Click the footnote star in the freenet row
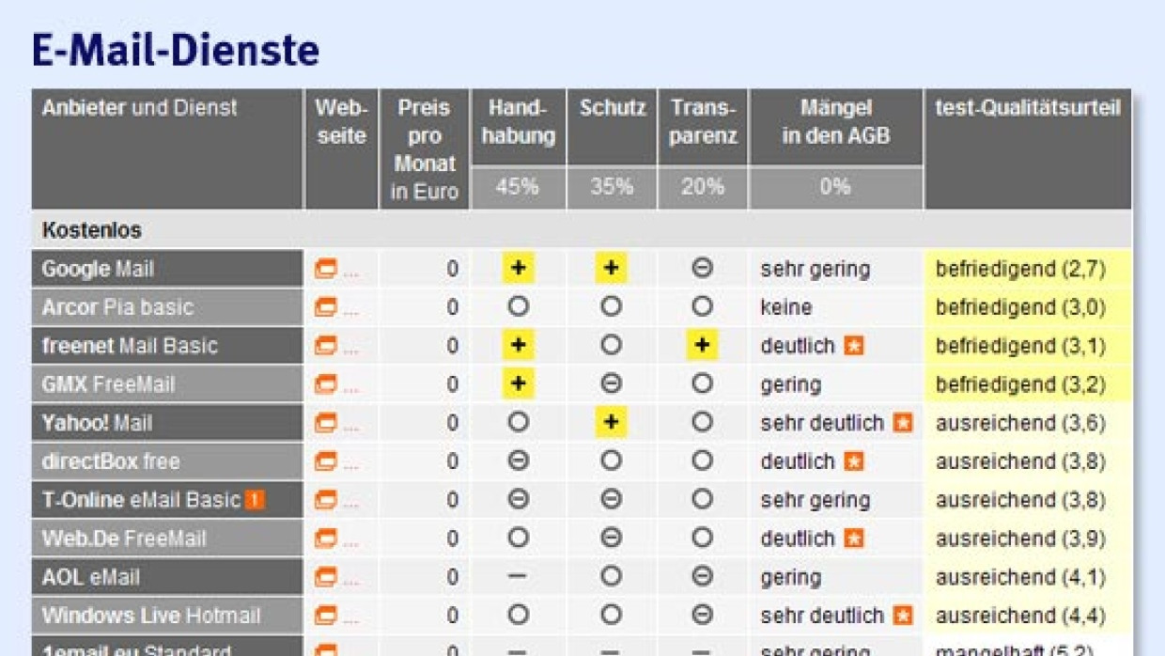Viewport: 1165px width, 656px height. (853, 346)
